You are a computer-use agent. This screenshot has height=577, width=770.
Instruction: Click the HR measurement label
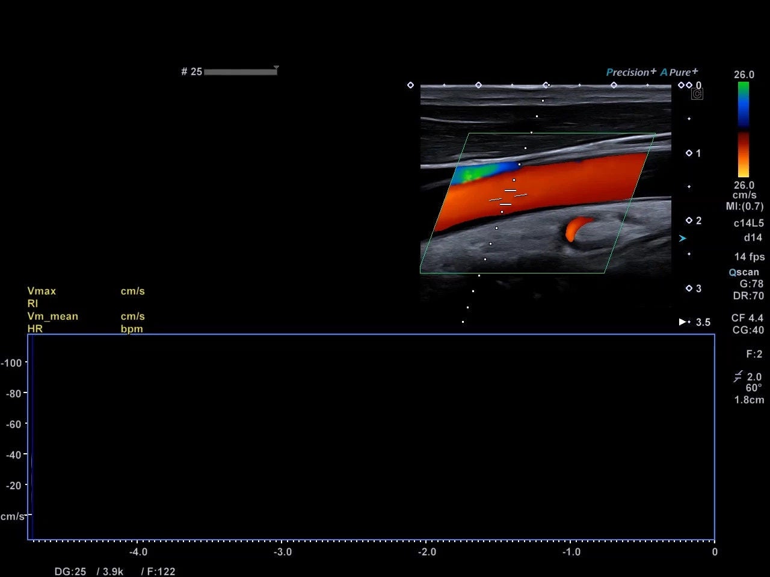pos(35,329)
